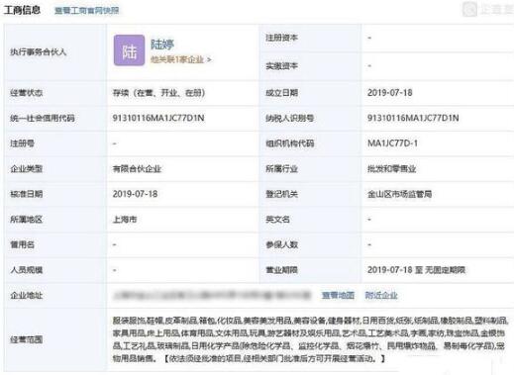Select enterprise type 有限合伙企业
This screenshot has height=375, width=514.
(137, 169)
